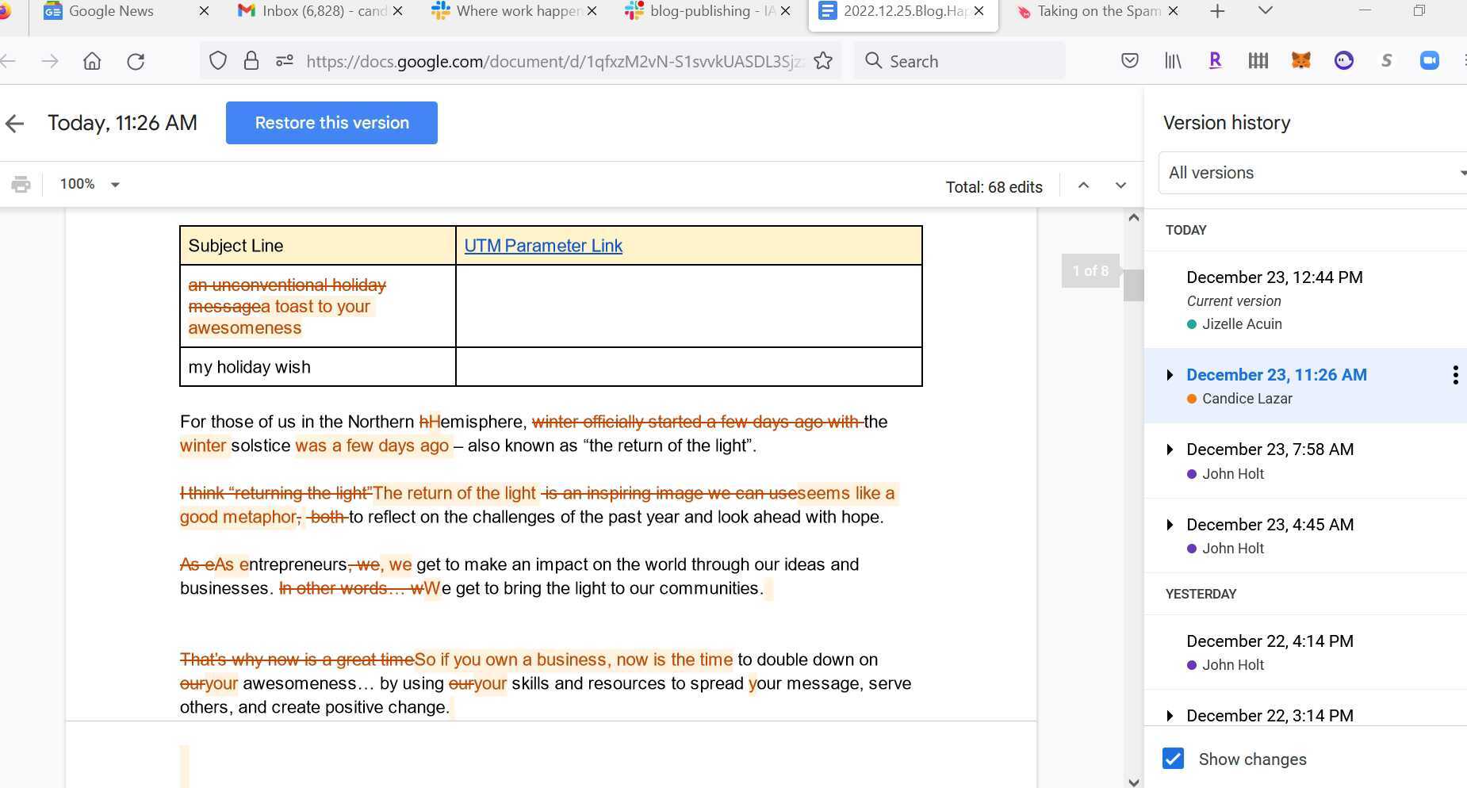1467x788 pixels.
Task: Click the document vertical scrollbar thumb
Action: pyautogui.click(x=1133, y=285)
